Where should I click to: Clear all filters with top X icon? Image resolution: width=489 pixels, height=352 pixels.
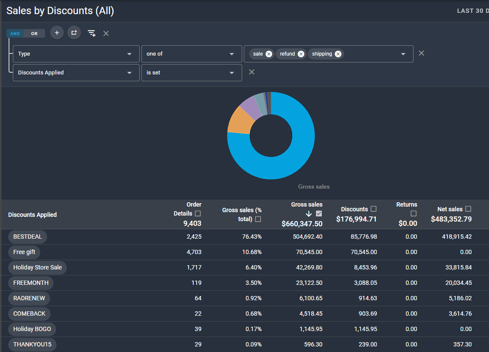[x=106, y=33]
